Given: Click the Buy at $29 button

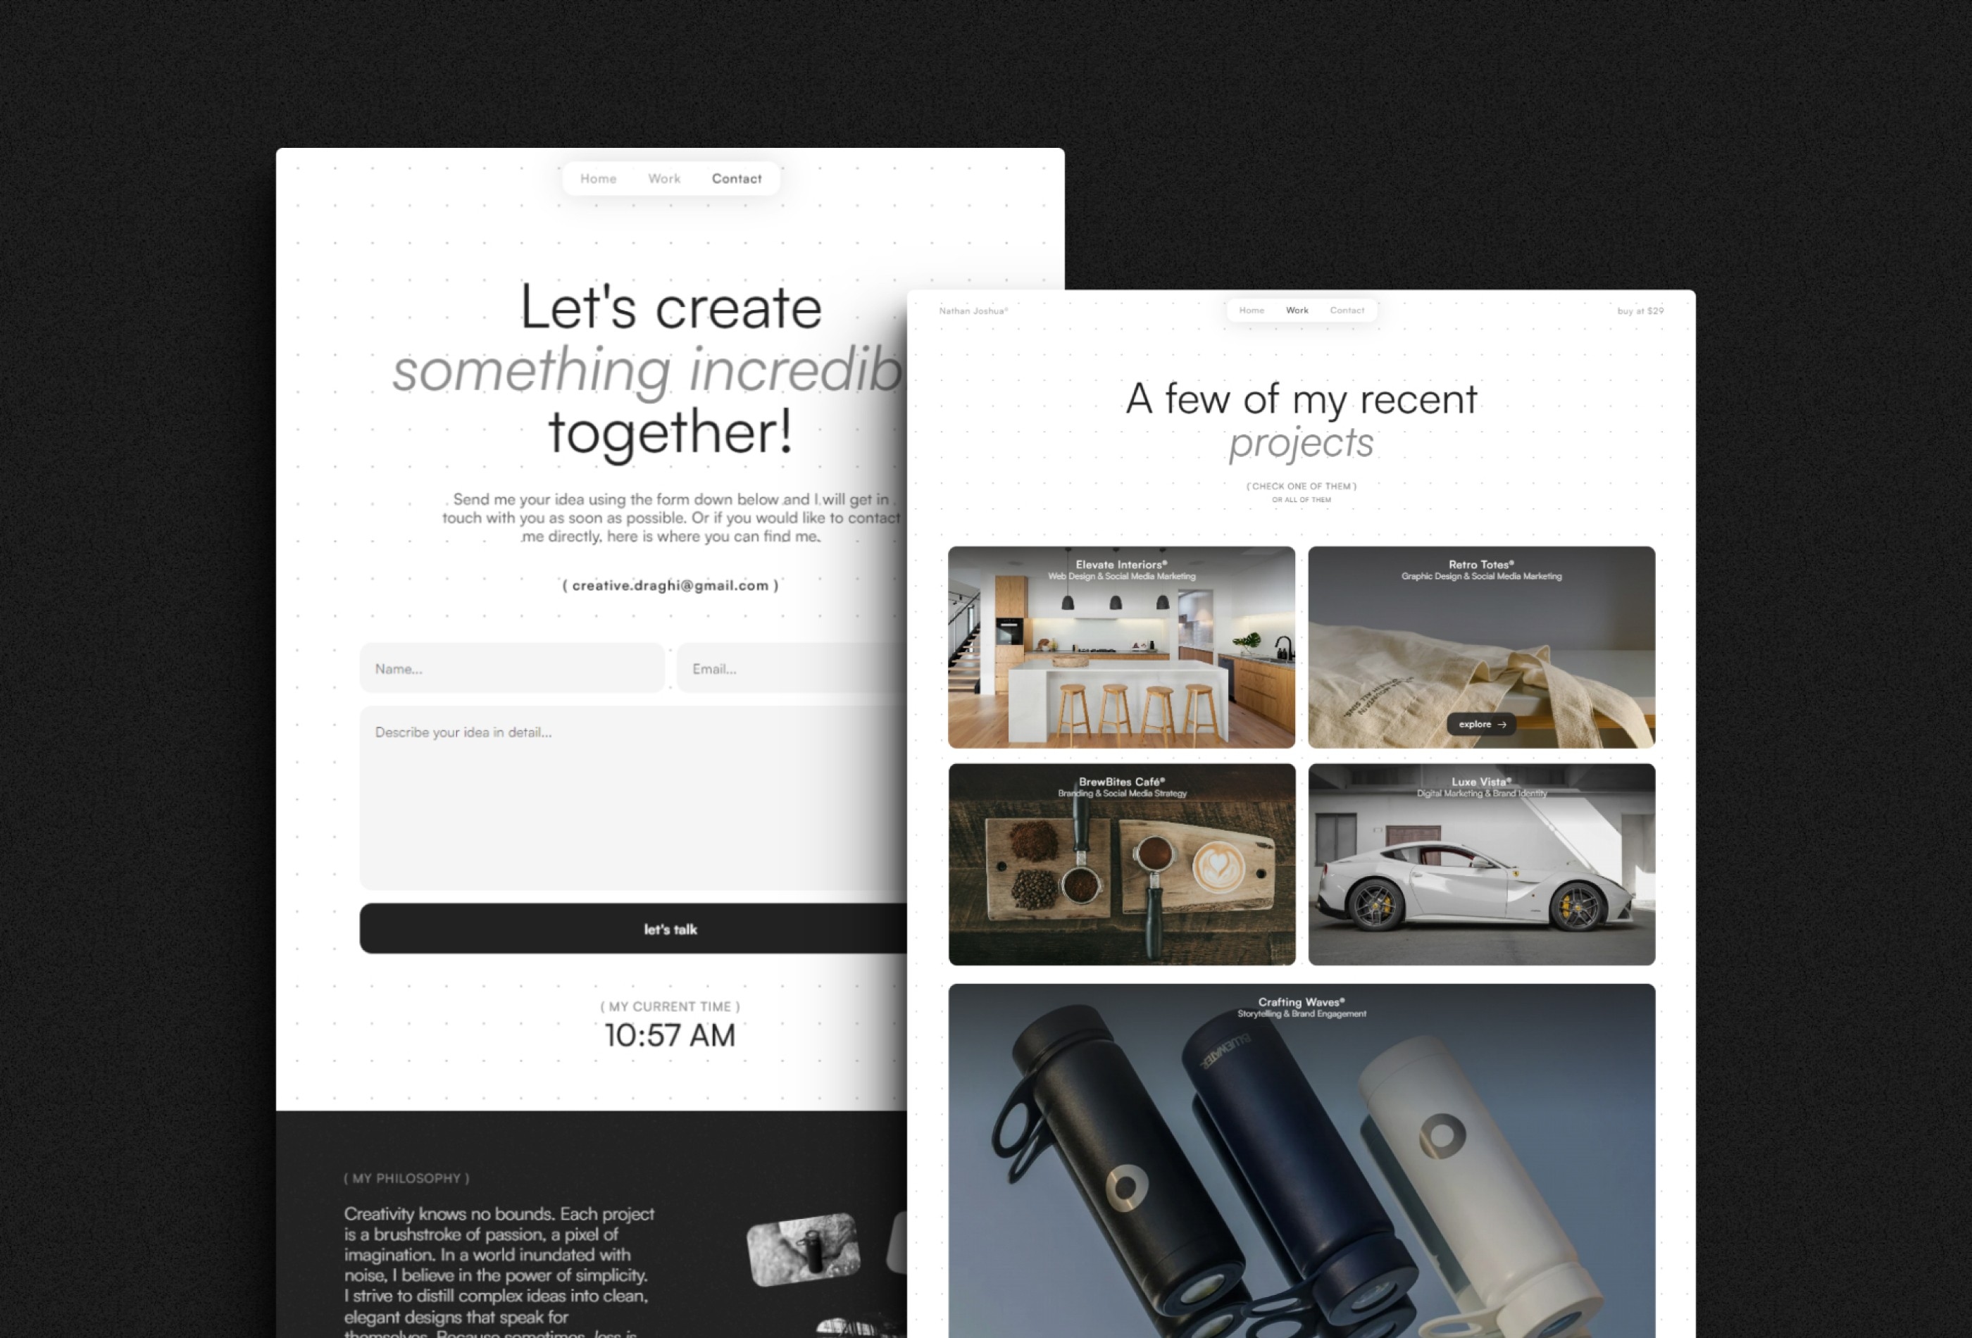Looking at the screenshot, I should coord(1642,311).
